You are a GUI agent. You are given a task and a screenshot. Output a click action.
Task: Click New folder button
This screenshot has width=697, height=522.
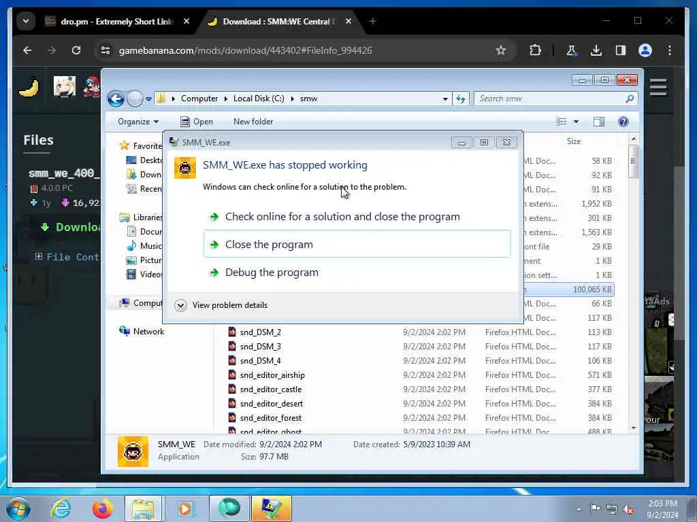pos(253,122)
